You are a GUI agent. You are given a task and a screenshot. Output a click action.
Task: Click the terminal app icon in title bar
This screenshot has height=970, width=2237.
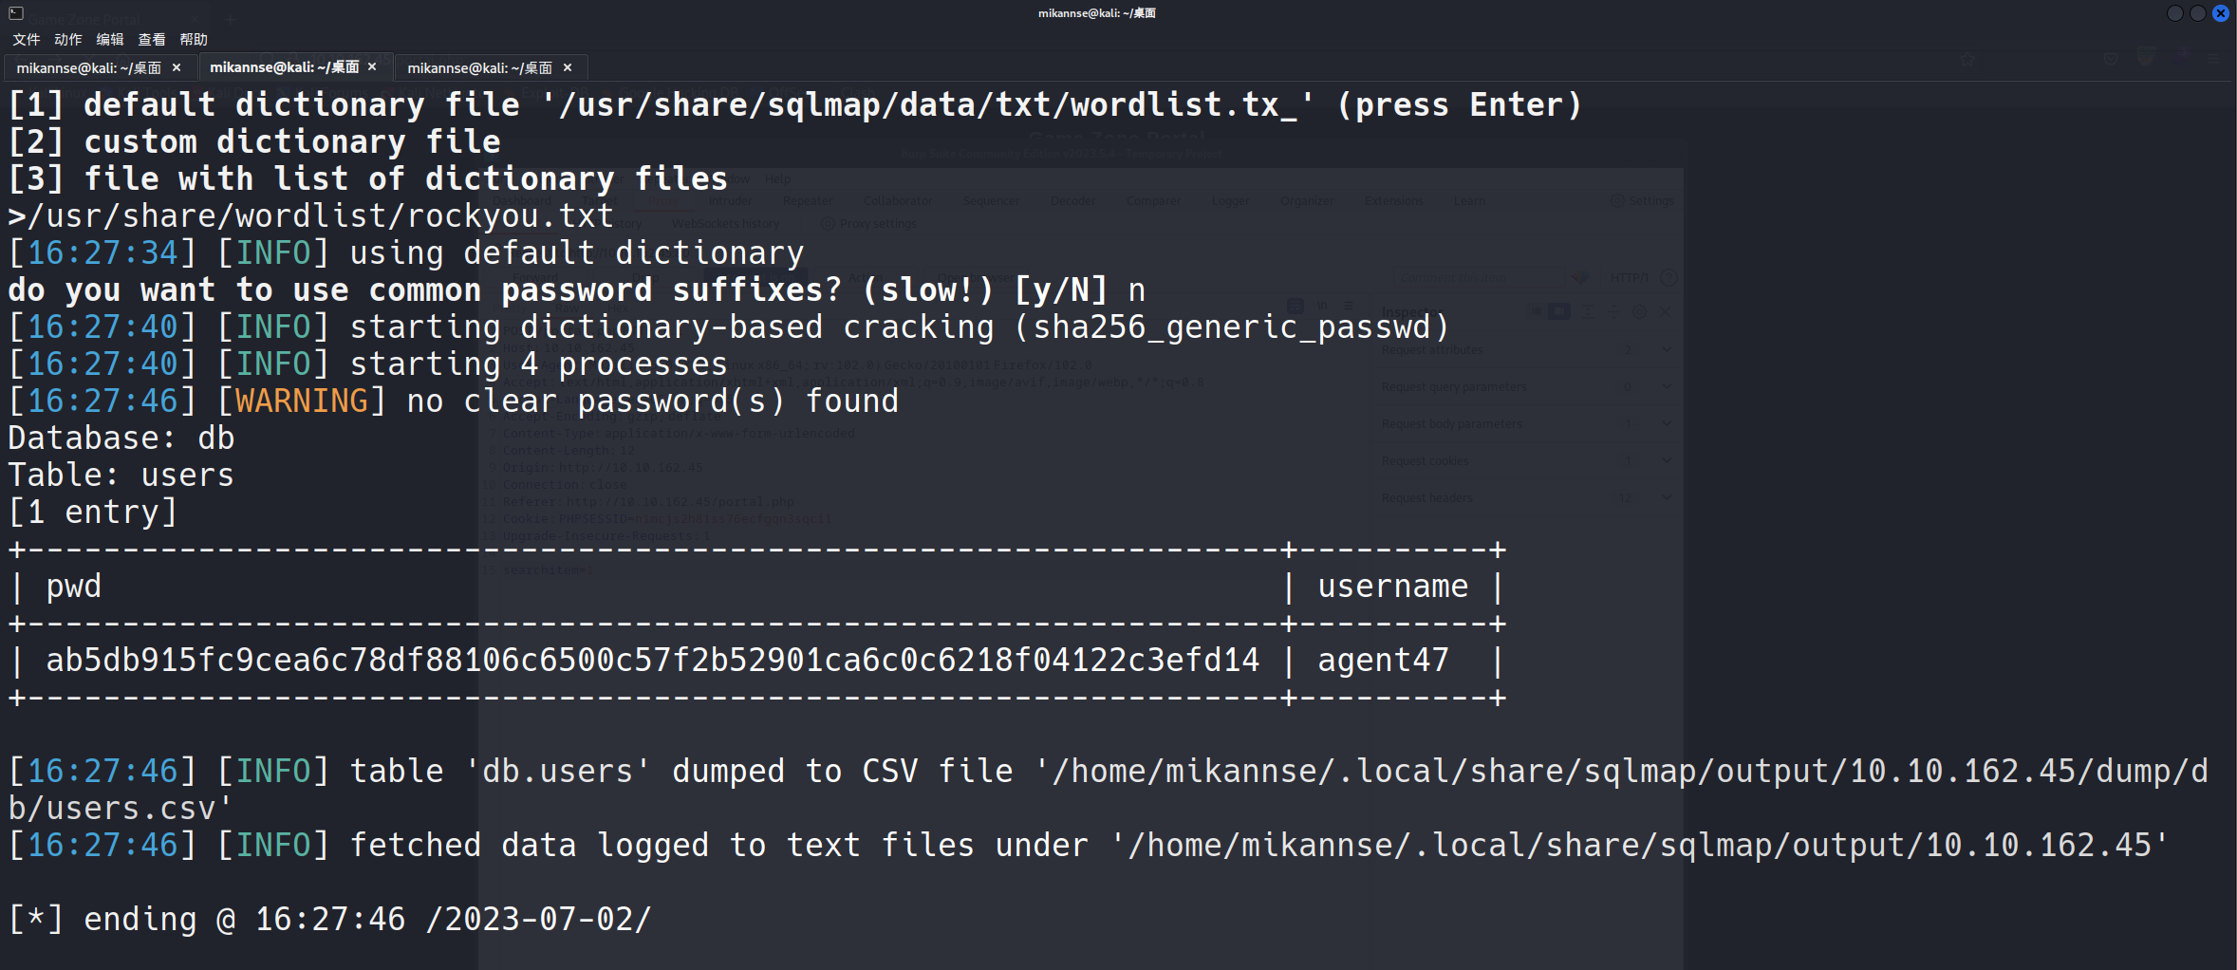point(16,13)
